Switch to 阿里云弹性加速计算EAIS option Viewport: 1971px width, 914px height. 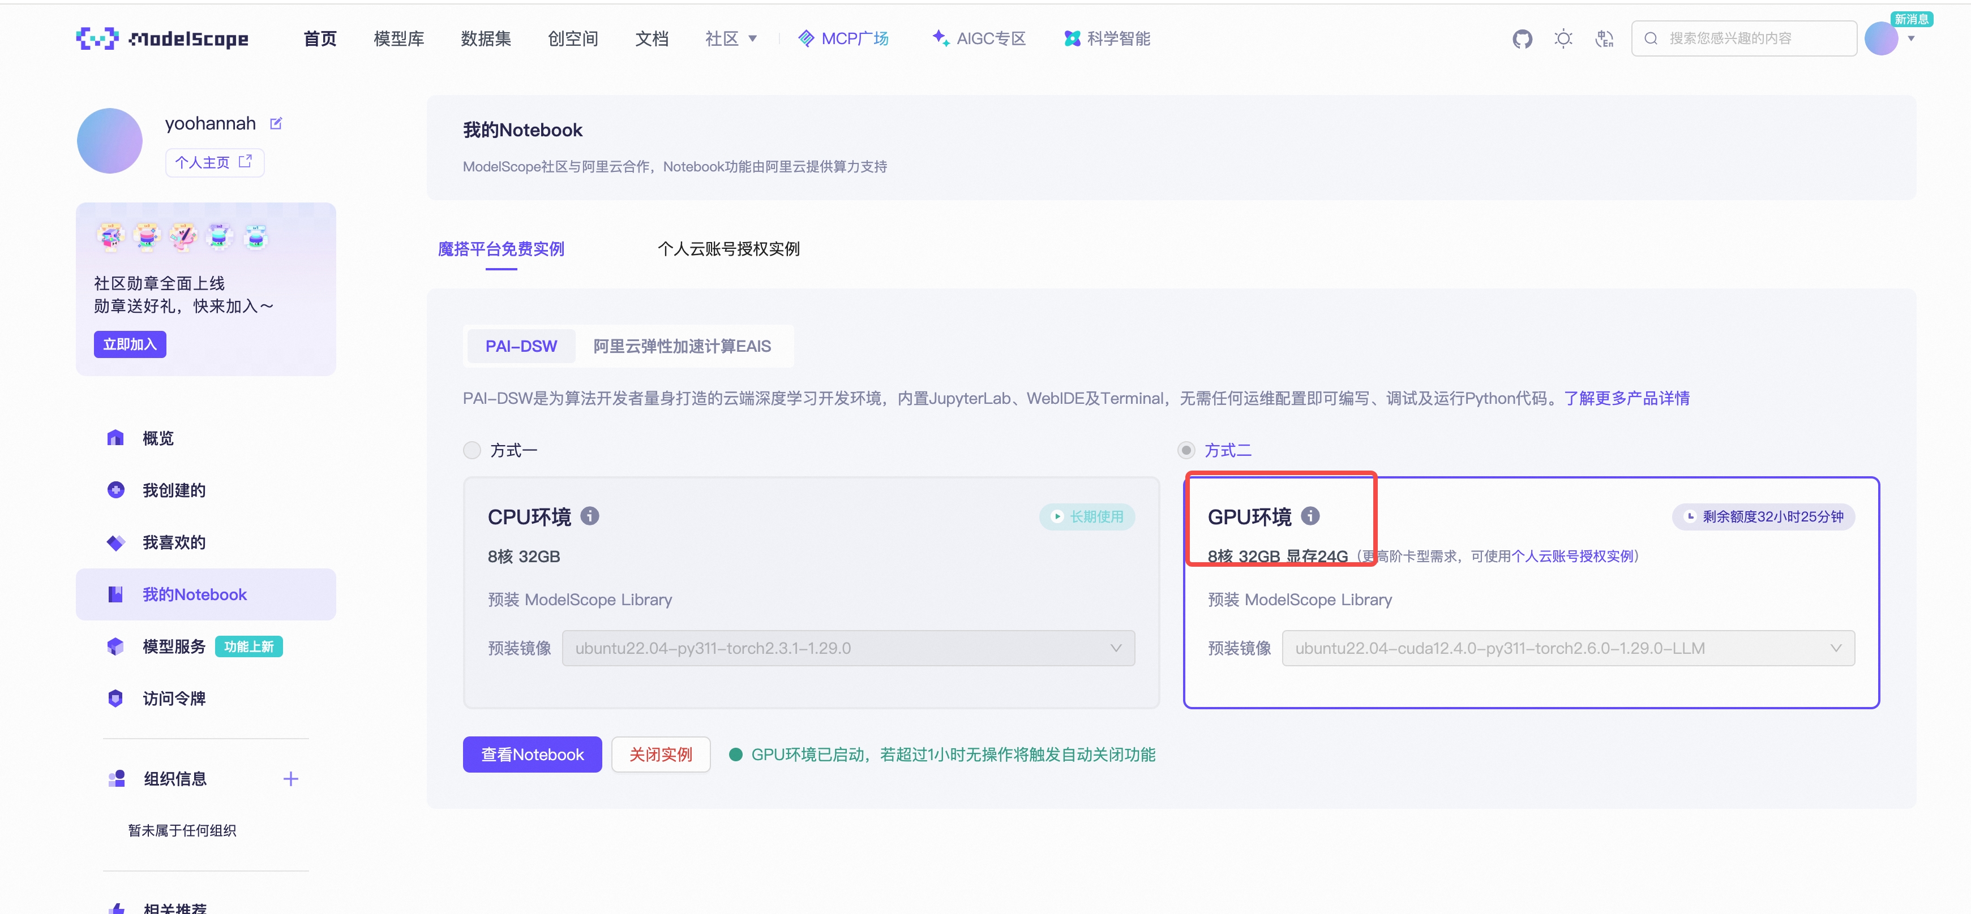682,346
